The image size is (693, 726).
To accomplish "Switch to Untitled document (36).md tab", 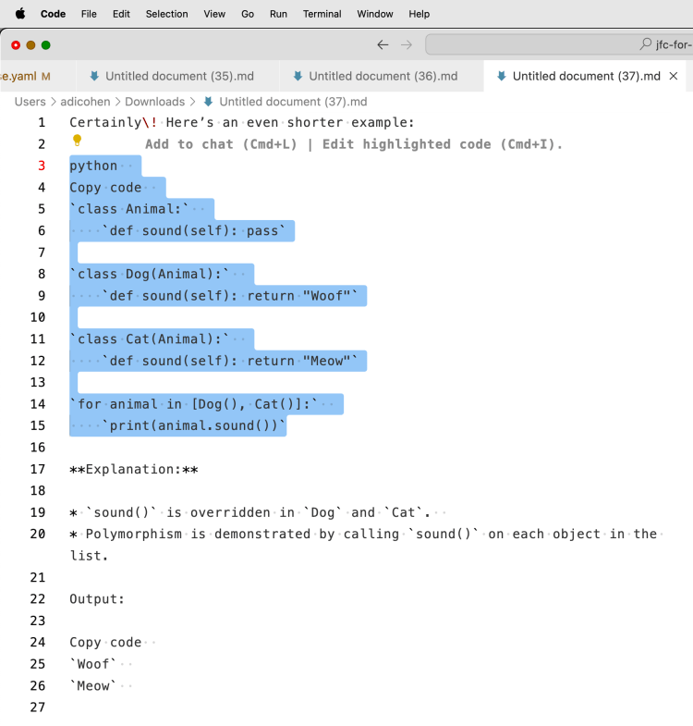I will 382,76.
